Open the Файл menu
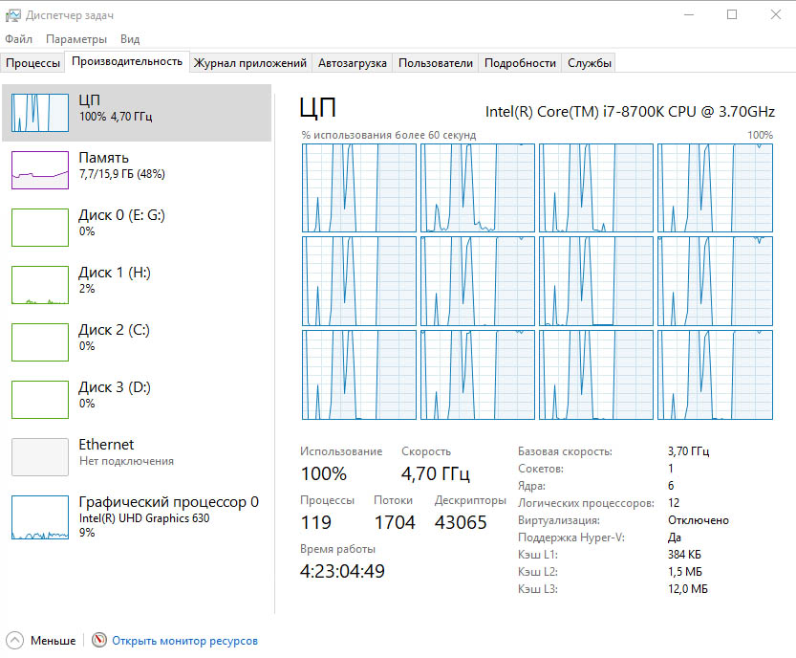This screenshot has width=796, height=658. [x=18, y=39]
